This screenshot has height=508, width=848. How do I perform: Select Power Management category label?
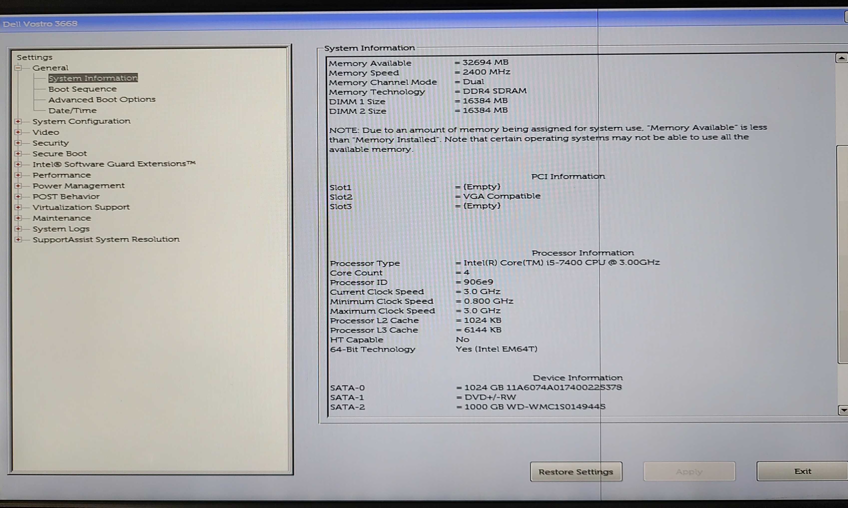coord(79,186)
